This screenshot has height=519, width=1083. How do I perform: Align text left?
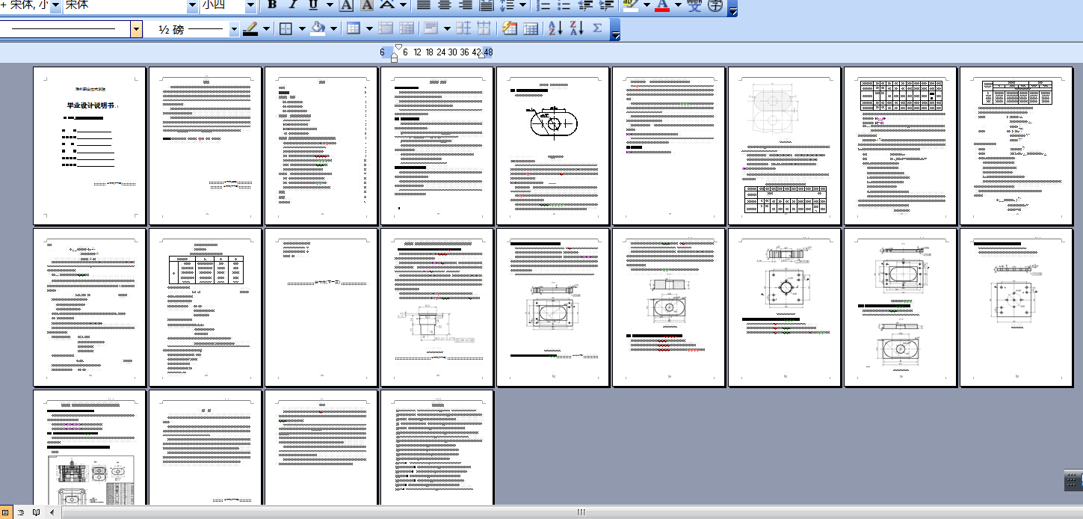coord(423,5)
